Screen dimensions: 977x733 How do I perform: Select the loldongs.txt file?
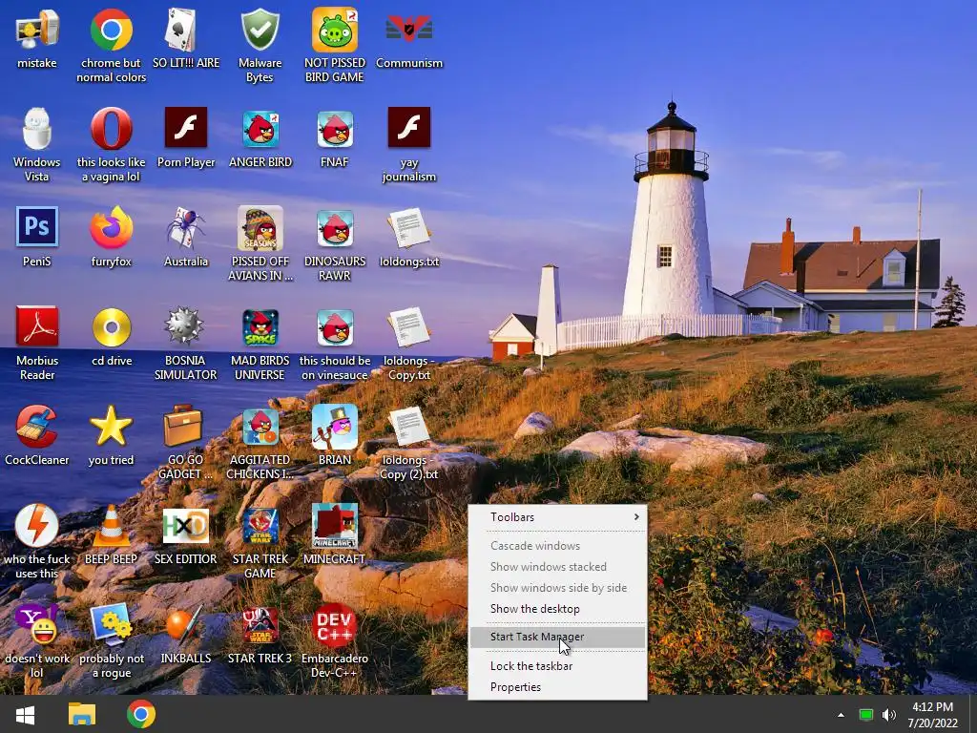(408, 228)
